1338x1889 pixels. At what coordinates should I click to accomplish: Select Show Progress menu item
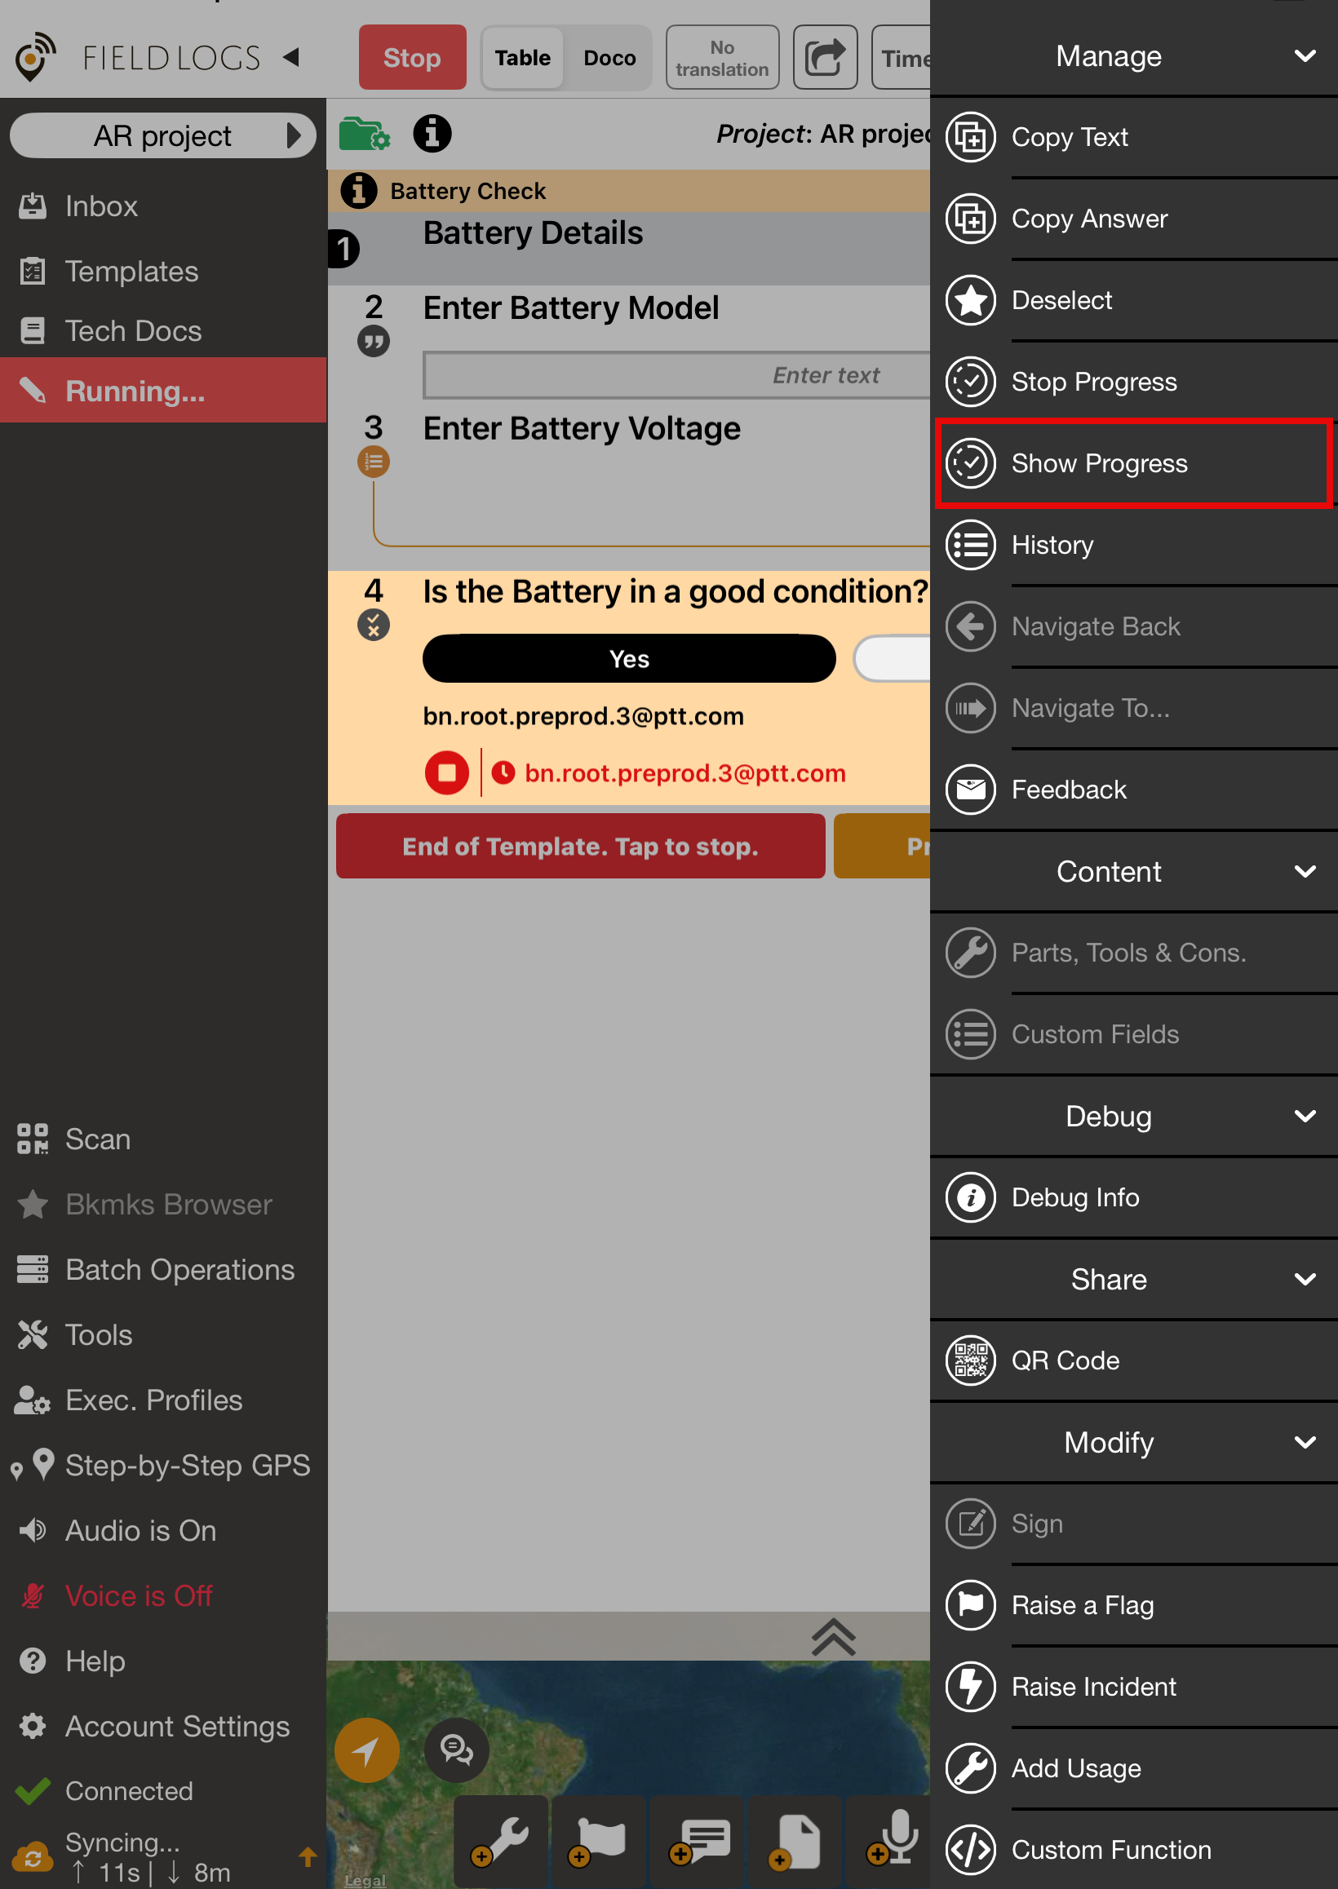click(x=1099, y=463)
